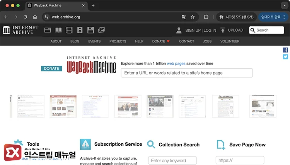
Task: Open the fourth thumbnail with people photo
Action: (x=128, y=106)
